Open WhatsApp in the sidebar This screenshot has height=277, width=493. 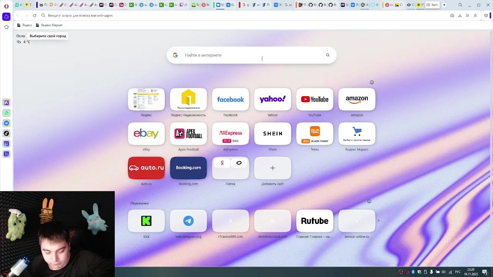(6, 113)
